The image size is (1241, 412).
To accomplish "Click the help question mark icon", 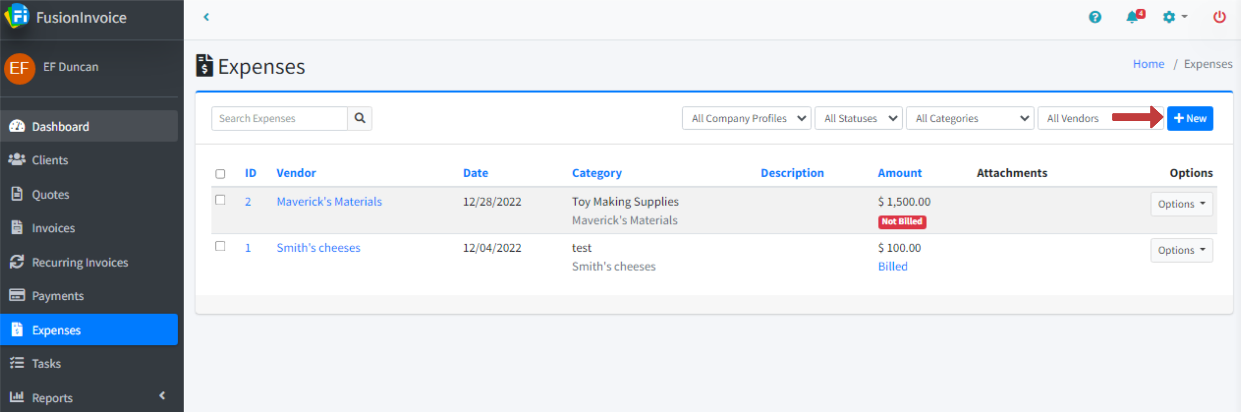I will 1094,17.
